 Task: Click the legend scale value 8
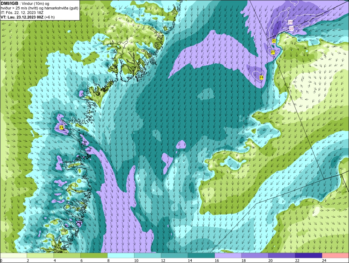tap(109, 261)
